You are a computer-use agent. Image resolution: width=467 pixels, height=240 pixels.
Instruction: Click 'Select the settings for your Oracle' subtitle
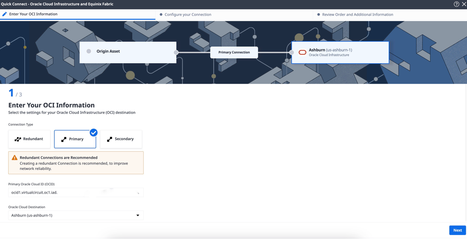[72, 113]
